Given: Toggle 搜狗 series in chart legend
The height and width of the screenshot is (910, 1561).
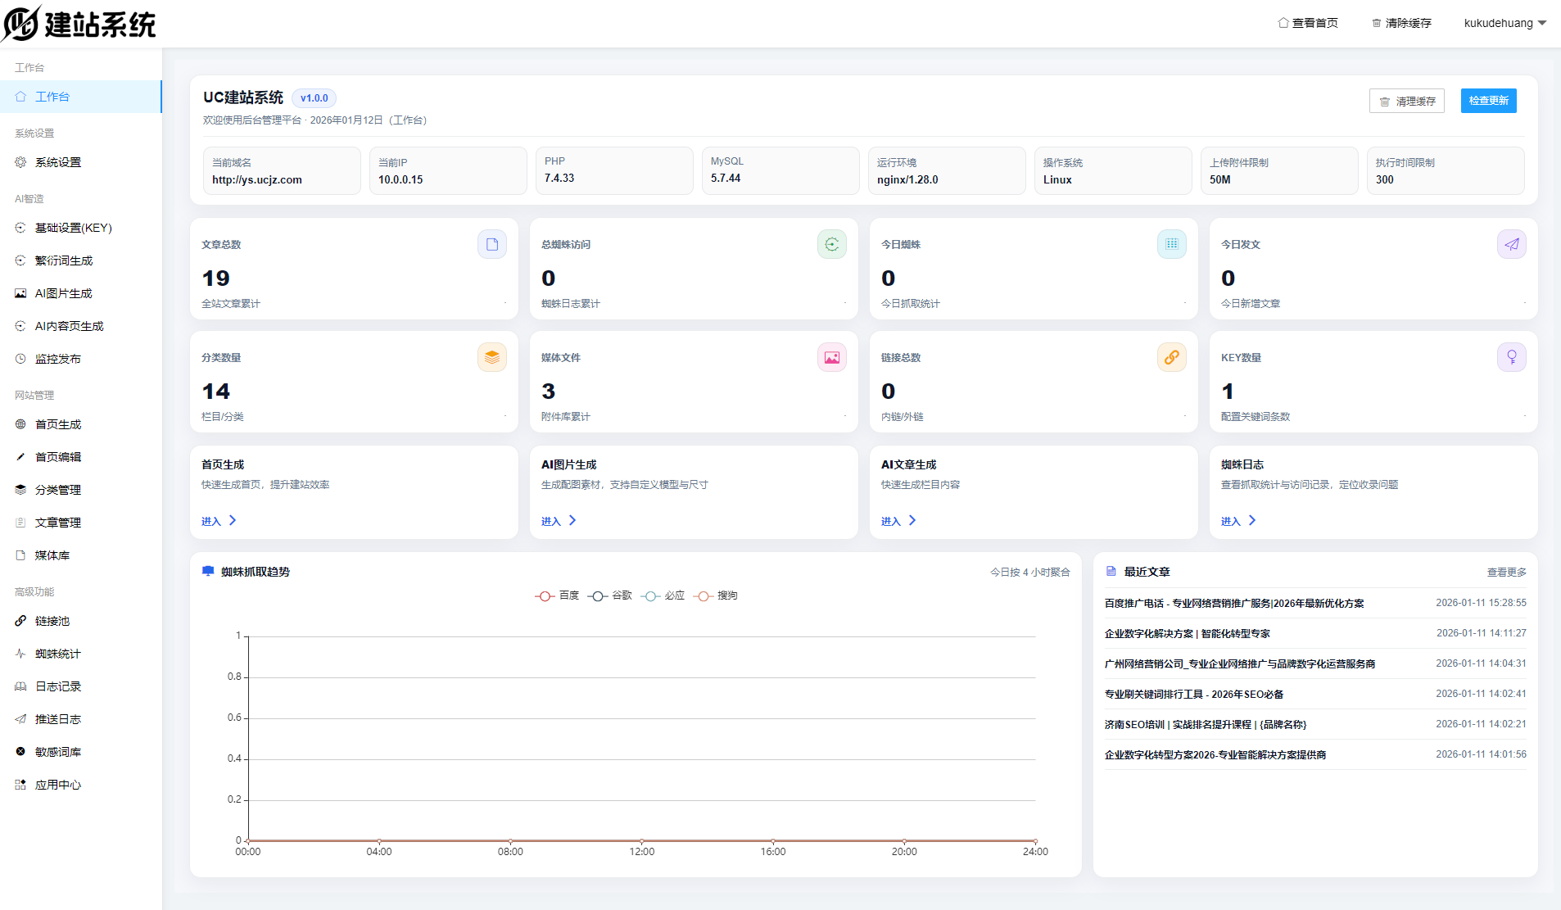Looking at the screenshot, I should coord(716,595).
